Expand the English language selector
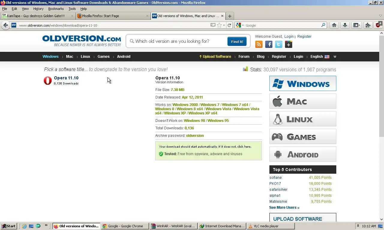The width and height of the screenshot is (384, 230). coord(320,57)
